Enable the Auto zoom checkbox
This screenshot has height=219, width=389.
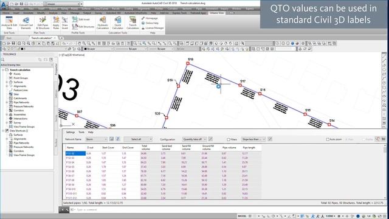tap(328, 139)
